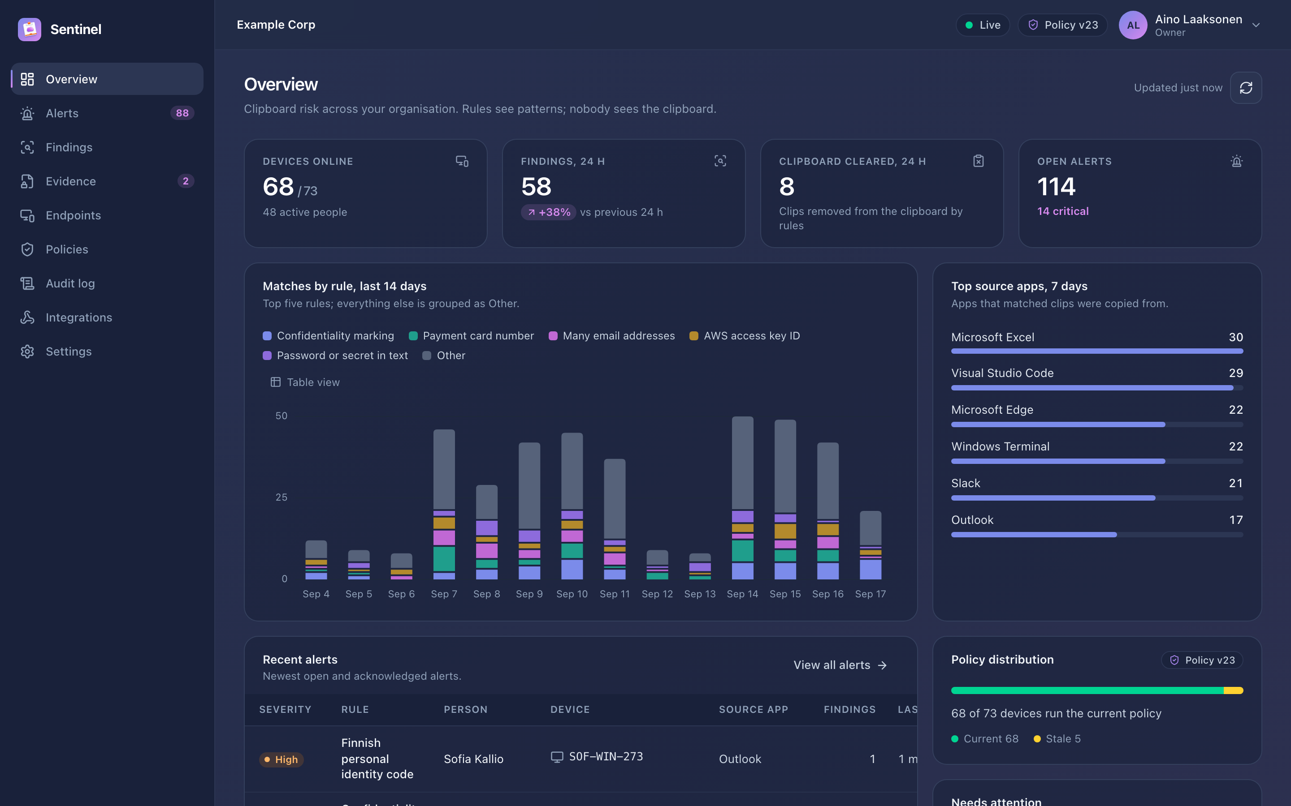
Task: Click the 88 badge on Alerts
Action: 182,113
